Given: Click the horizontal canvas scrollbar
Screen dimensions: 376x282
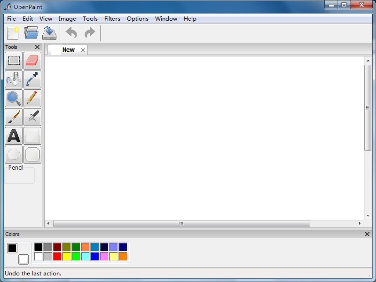Looking at the screenshot, I should click(x=181, y=224).
